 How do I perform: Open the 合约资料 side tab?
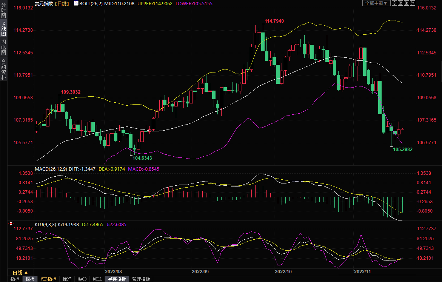pyautogui.click(x=3, y=69)
